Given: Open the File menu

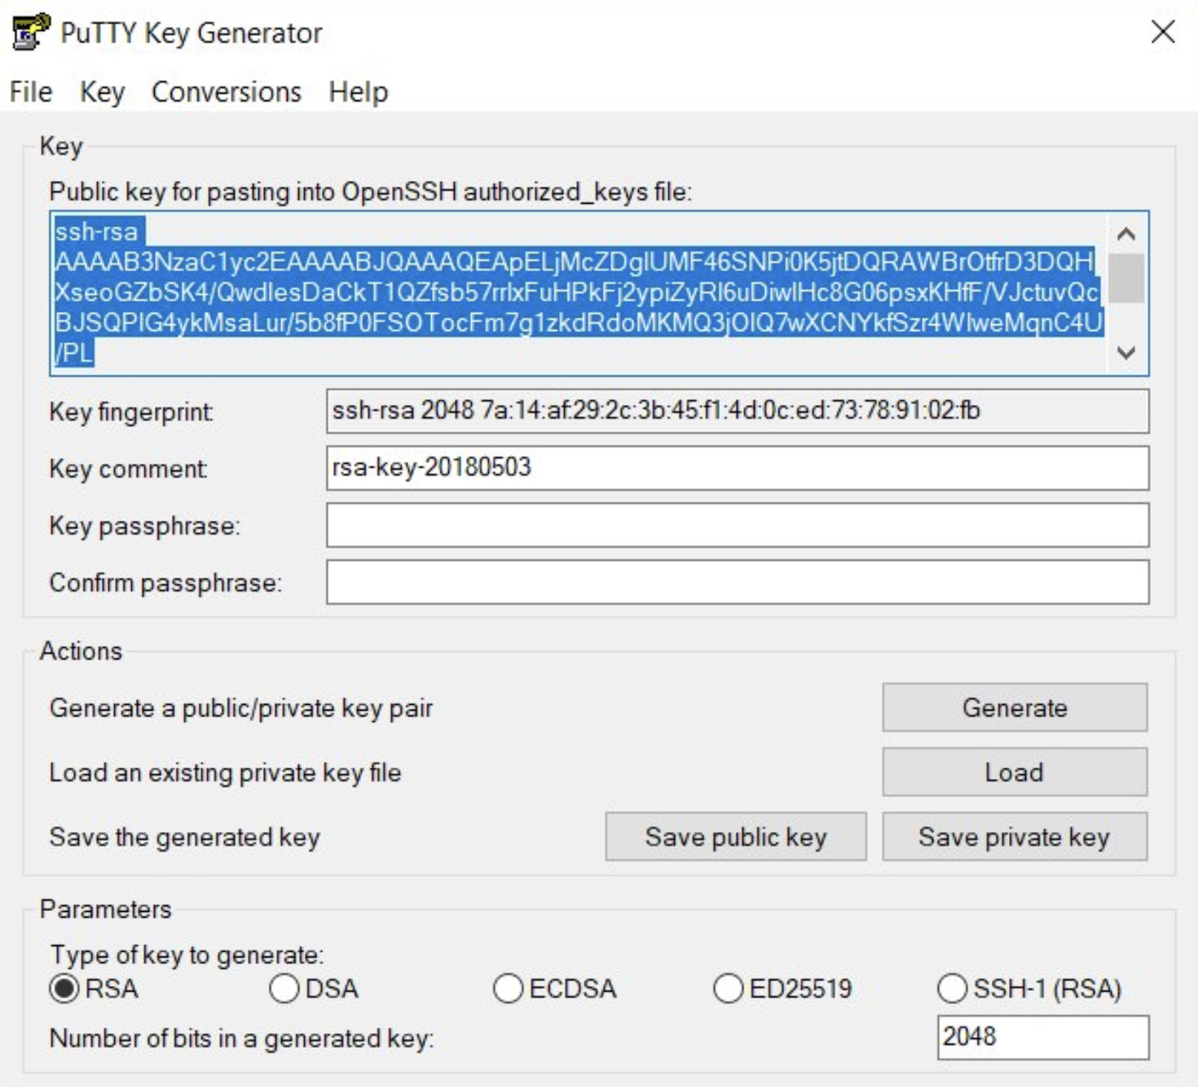Looking at the screenshot, I should [x=31, y=92].
